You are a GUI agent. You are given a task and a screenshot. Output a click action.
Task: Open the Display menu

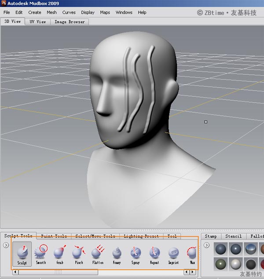tap(88, 12)
